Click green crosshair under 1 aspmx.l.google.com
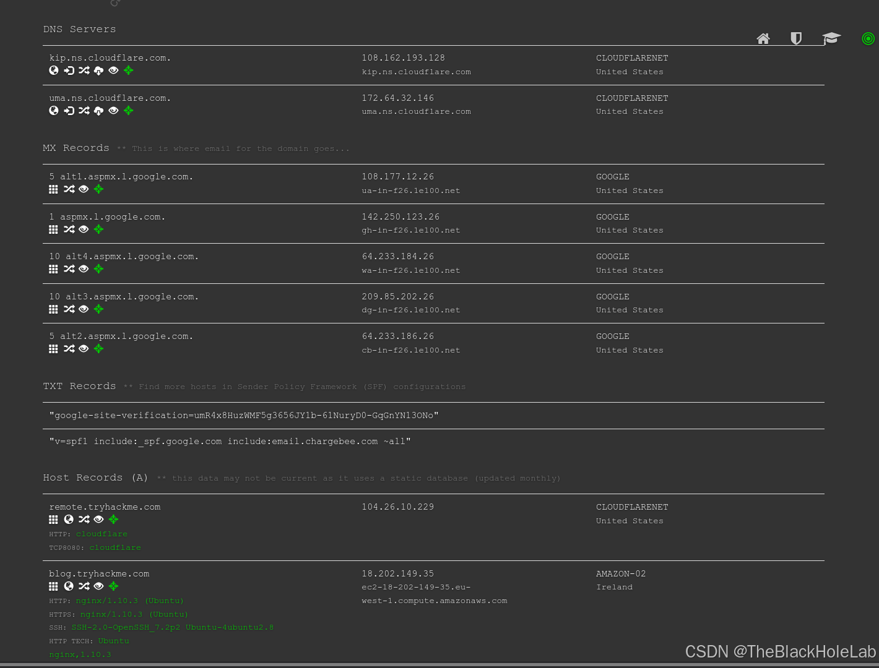Screen dimensions: 879x668 98,229
